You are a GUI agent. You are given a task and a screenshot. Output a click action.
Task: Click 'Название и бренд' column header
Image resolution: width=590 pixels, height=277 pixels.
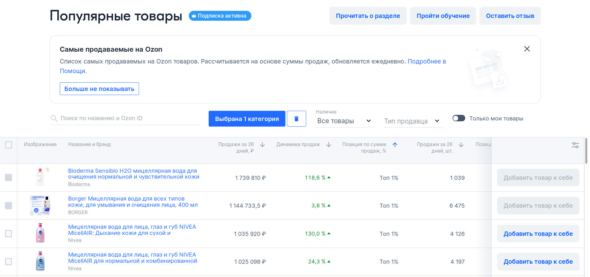point(89,144)
